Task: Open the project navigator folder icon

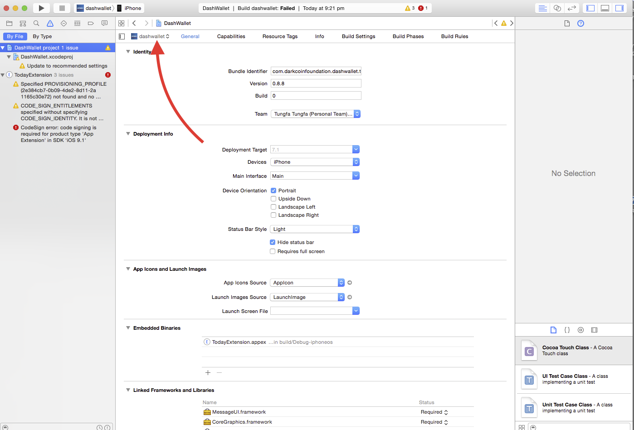Action: [9, 23]
